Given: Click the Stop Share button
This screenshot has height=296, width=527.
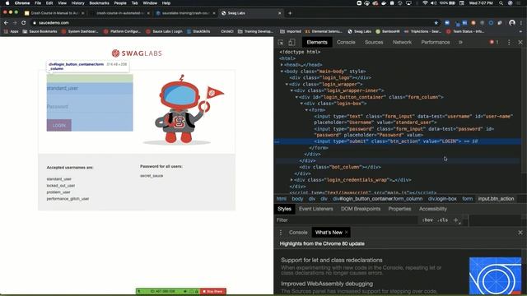Looking at the screenshot, I should pos(212,291).
